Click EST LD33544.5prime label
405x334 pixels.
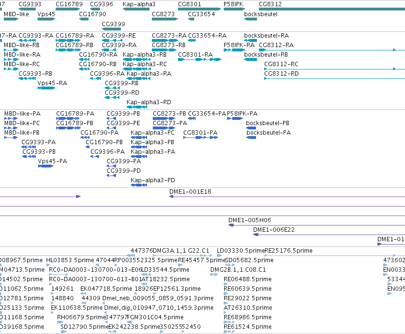click(166, 270)
